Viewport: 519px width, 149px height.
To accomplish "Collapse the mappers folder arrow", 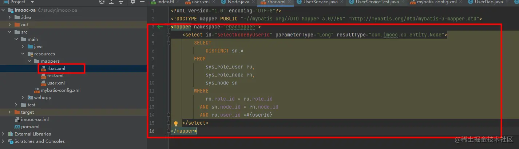I will click(x=29, y=61).
